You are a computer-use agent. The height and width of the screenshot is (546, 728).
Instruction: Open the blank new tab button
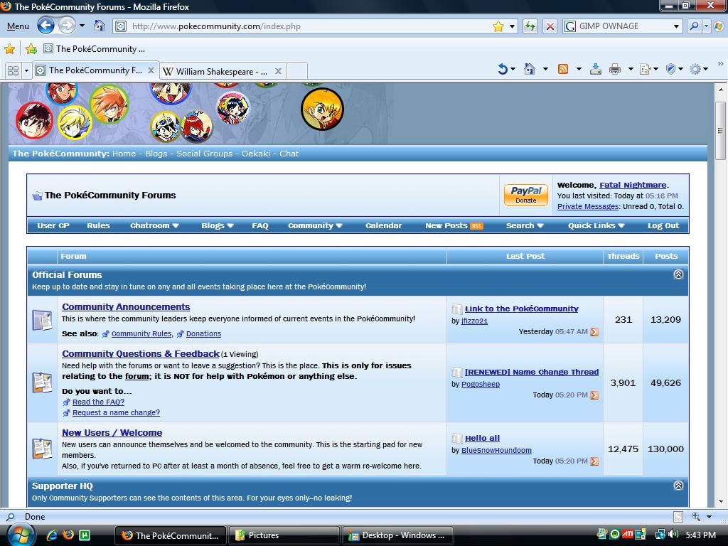tap(297, 71)
